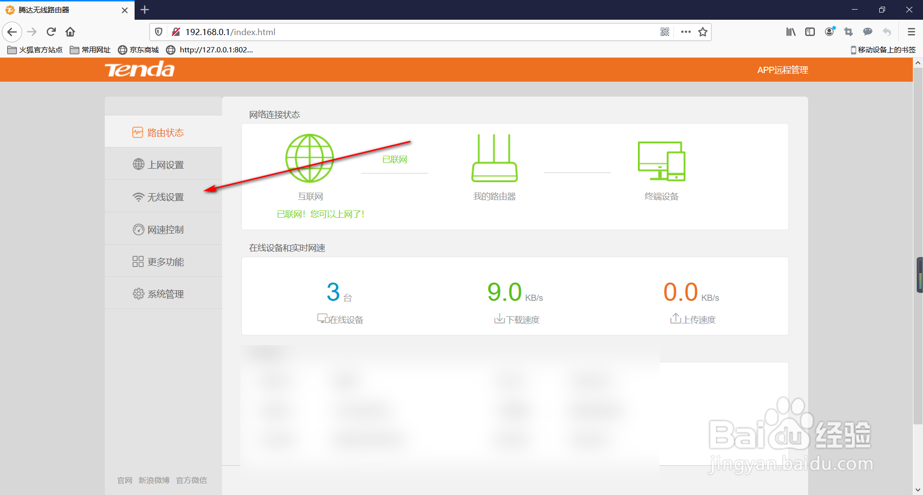
Task: Click the insecure connection lock icon
Action: point(176,32)
